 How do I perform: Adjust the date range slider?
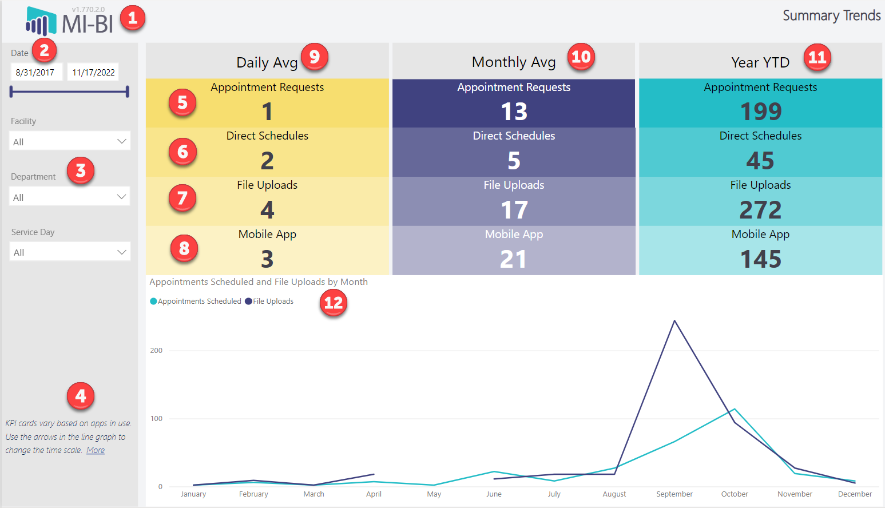[x=69, y=91]
